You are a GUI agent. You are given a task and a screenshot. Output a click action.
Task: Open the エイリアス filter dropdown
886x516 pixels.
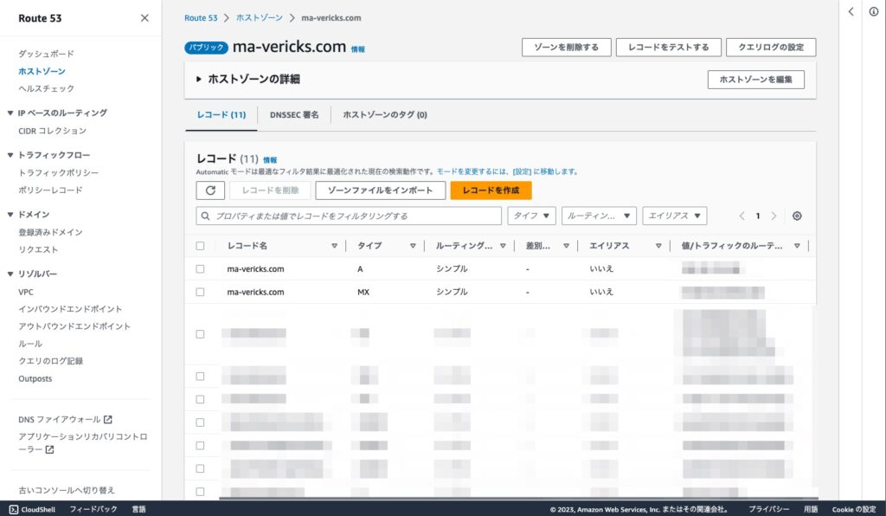coord(674,216)
